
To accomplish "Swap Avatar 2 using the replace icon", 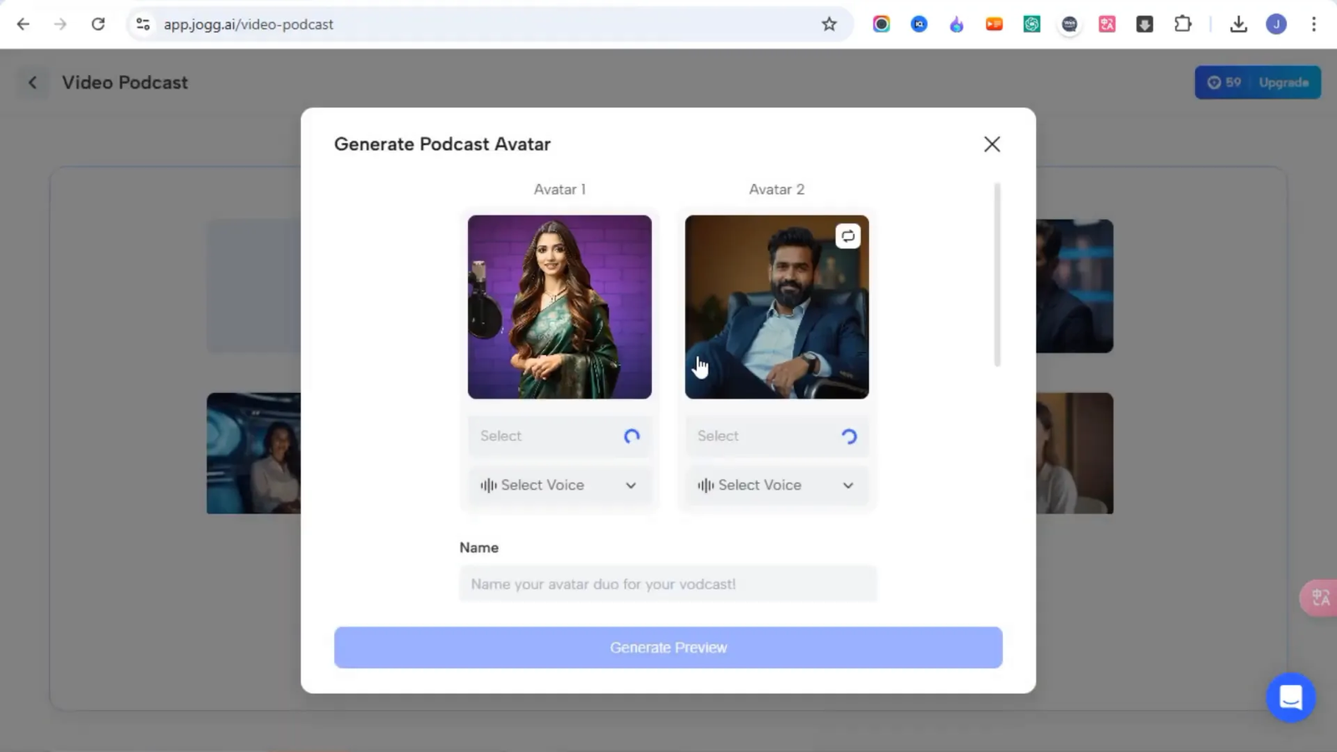I will (847, 236).
